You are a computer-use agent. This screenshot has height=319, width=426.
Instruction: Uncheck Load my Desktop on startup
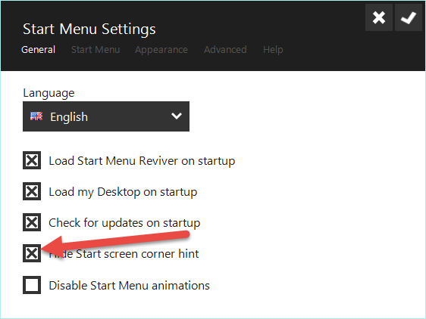32,191
